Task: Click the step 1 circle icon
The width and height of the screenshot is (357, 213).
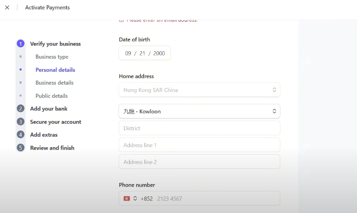Action: (x=20, y=44)
